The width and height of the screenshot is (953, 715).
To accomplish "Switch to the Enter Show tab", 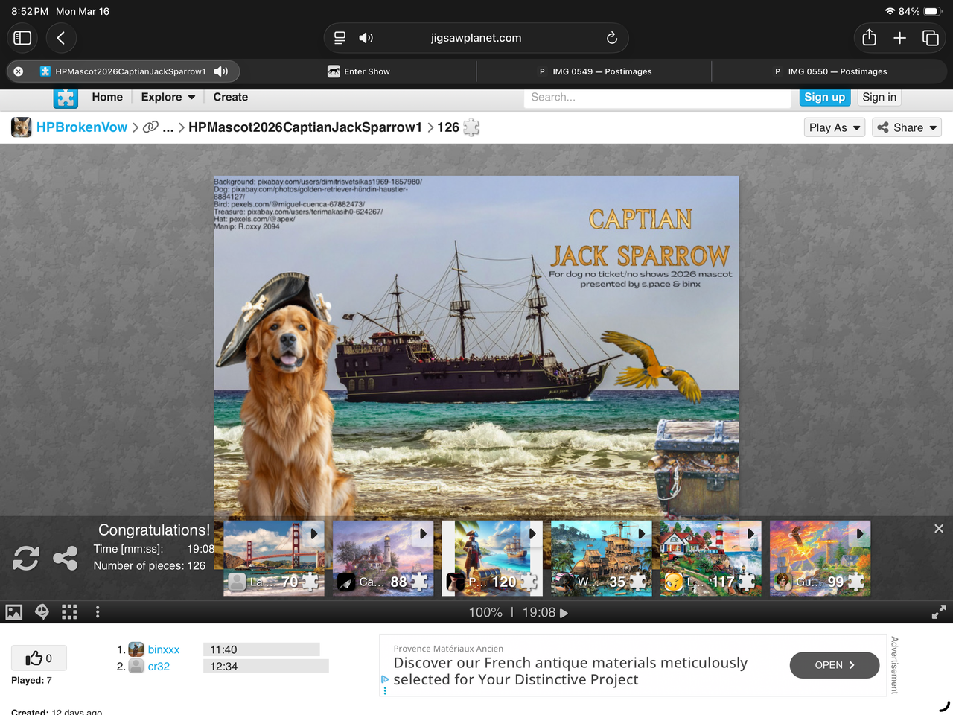I will click(359, 71).
